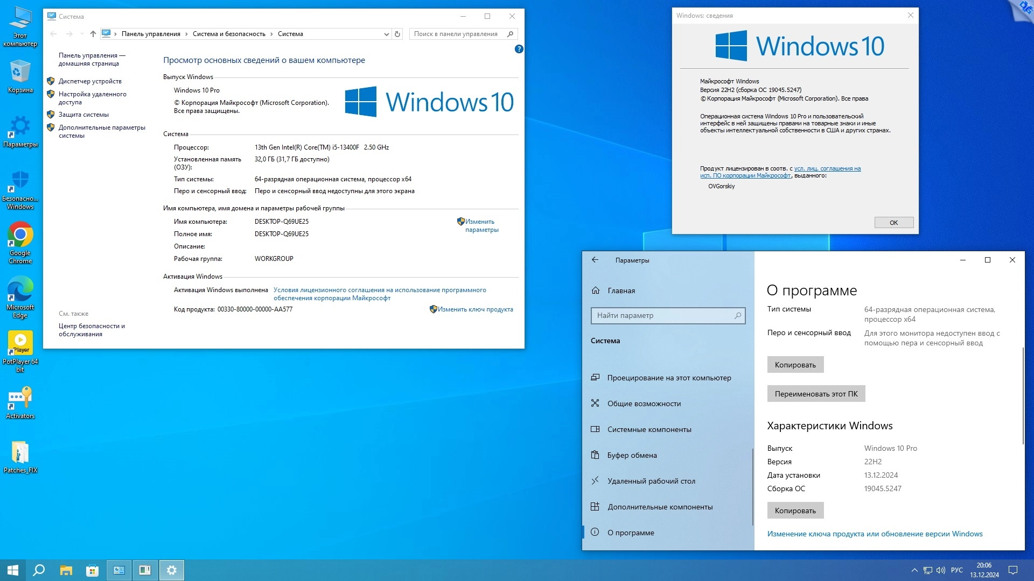The image size is (1034, 581).
Task: Expand the address bar history dropdown
Action: click(x=386, y=34)
